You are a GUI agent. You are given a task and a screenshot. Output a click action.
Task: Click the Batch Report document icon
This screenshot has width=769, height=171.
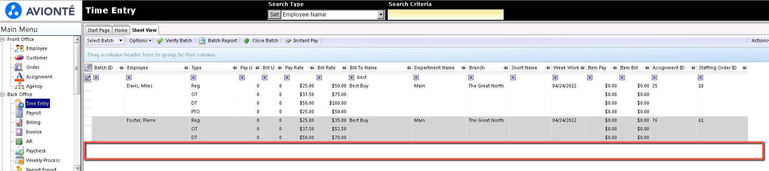click(x=202, y=40)
